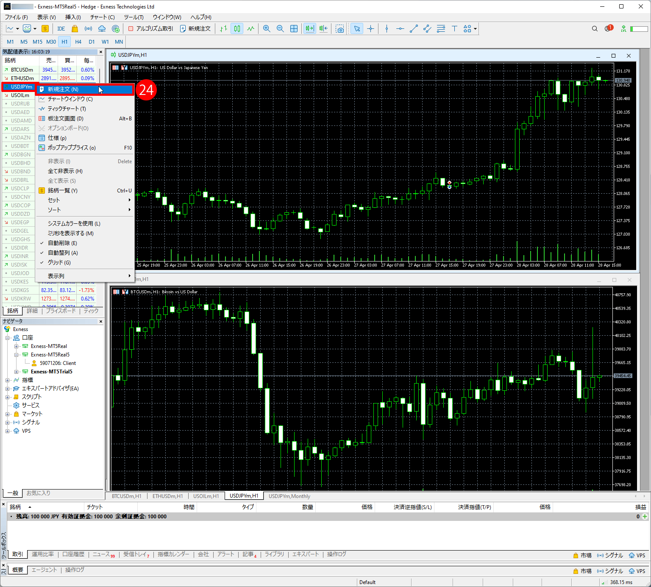Select the bar chart type icon
Screen dimensions: 651x587
(223, 29)
